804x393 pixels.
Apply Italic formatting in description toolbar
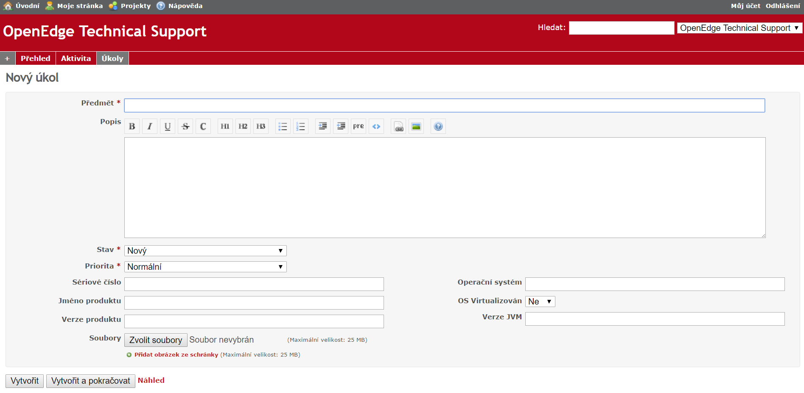(150, 126)
